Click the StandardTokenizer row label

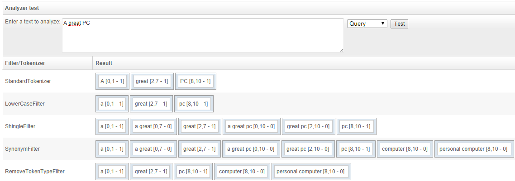tap(28, 81)
